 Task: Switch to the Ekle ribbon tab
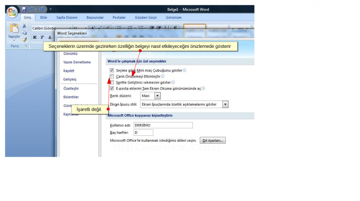[43, 17]
